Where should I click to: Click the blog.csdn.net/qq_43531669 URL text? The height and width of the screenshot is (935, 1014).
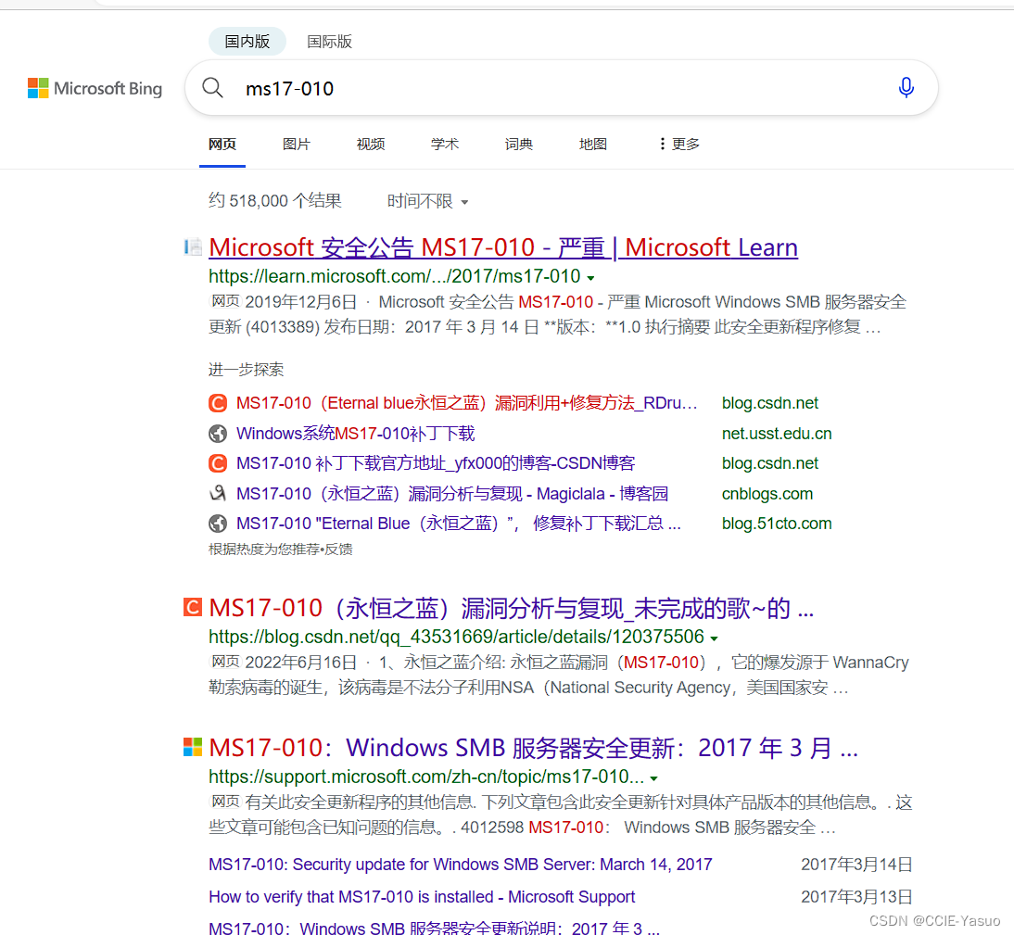(x=456, y=637)
